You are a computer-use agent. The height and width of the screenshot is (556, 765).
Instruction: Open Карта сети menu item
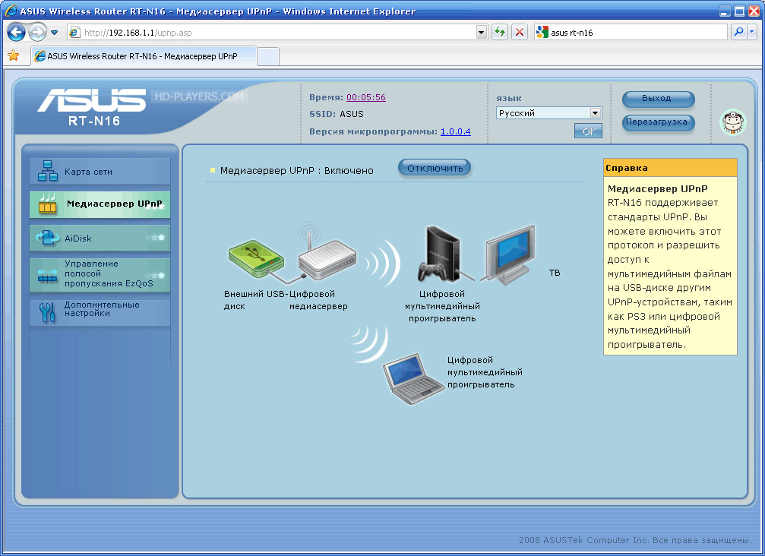pyautogui.click(x=100, y=171)
